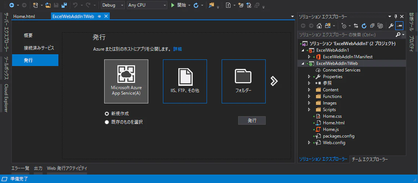Click the Pending Changes Filter clock icon
The width and height of the screenshot is (418, 183).
tap(344, 26)
